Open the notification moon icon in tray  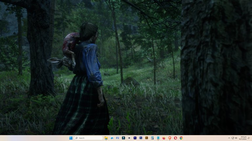[x=249, y=138]
